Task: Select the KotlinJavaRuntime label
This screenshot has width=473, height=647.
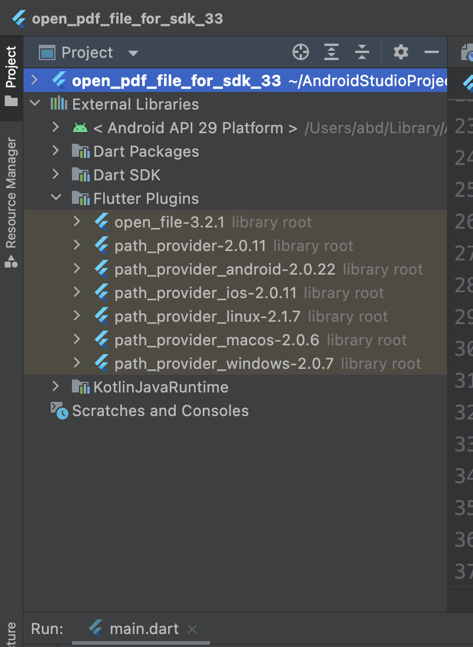Action: pos(160,387)
